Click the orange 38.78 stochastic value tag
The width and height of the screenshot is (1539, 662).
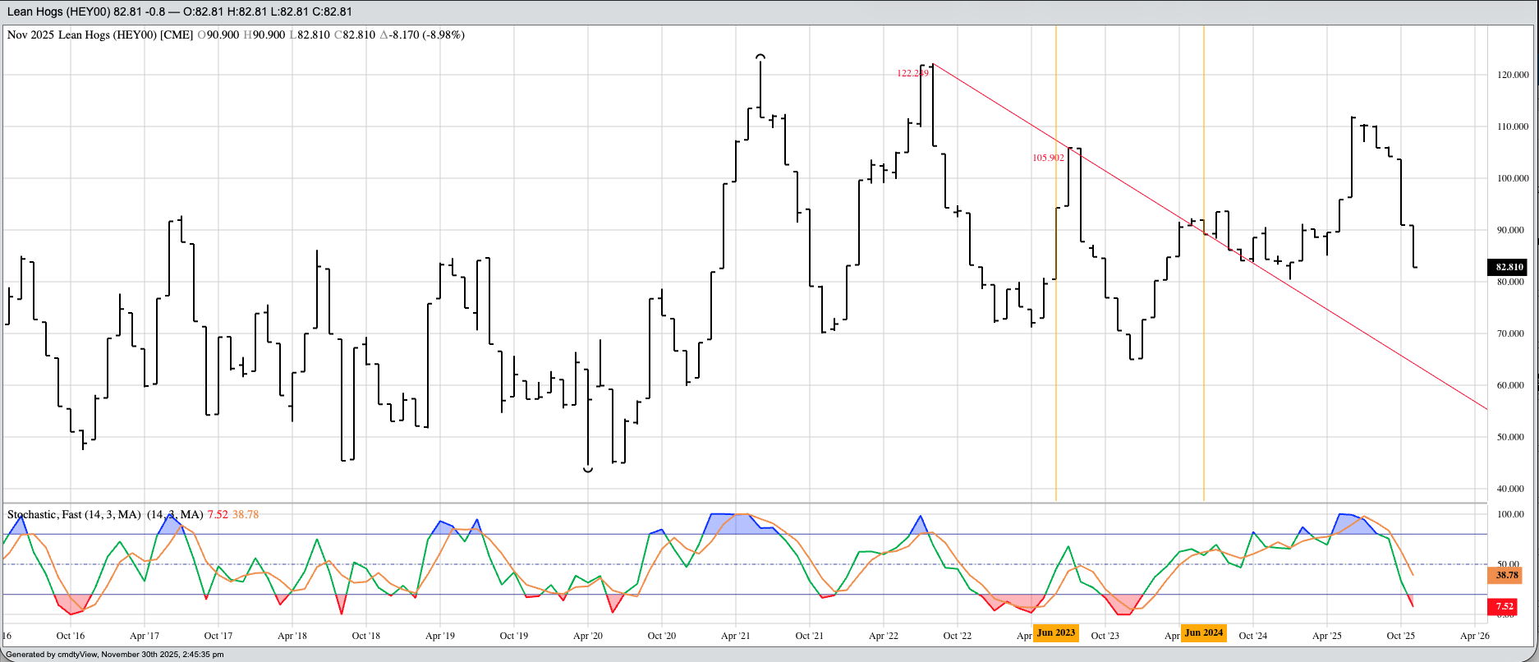tap(1506, 575)
